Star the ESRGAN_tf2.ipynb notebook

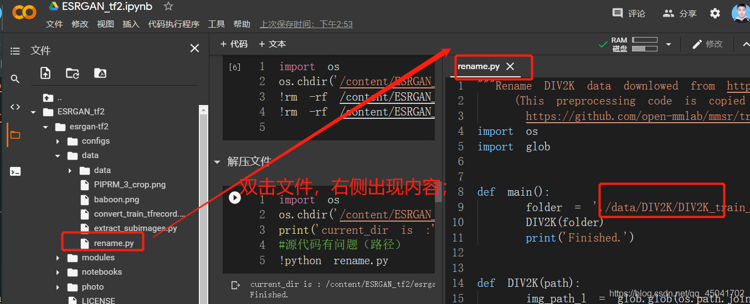tap(168, 6)
